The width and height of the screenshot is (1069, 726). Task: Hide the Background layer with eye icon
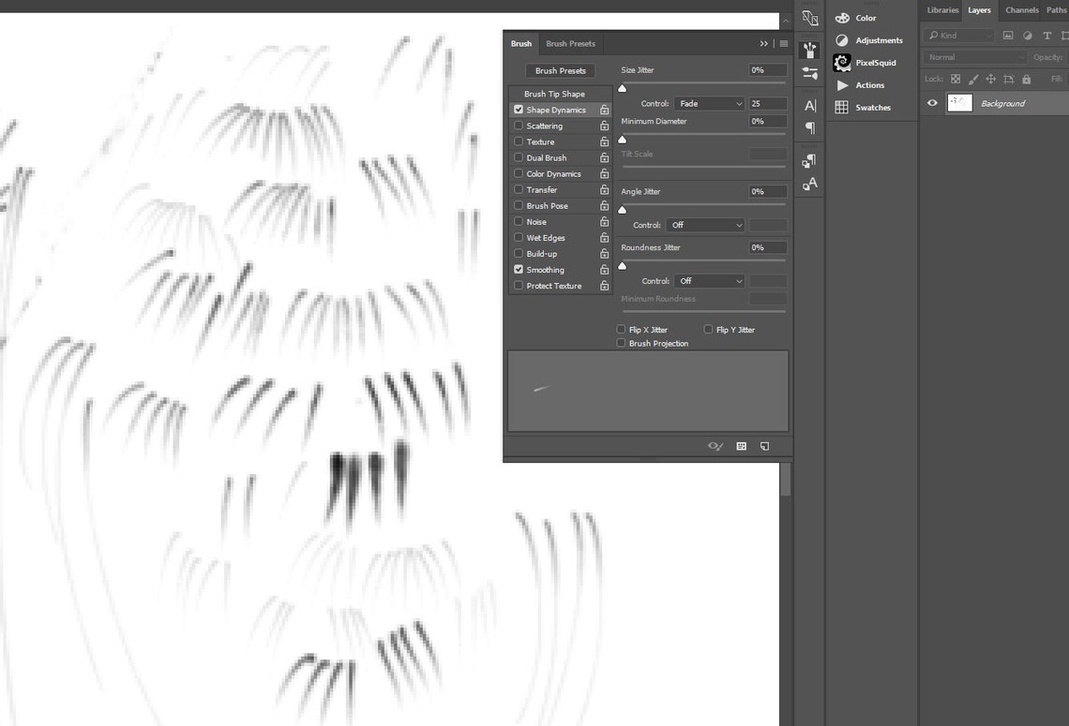pos(932,103)
